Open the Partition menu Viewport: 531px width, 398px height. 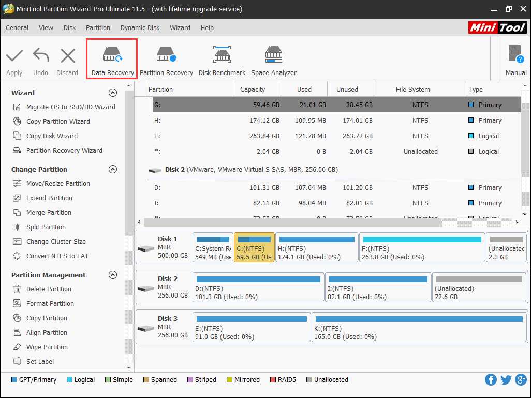(98, 28)
